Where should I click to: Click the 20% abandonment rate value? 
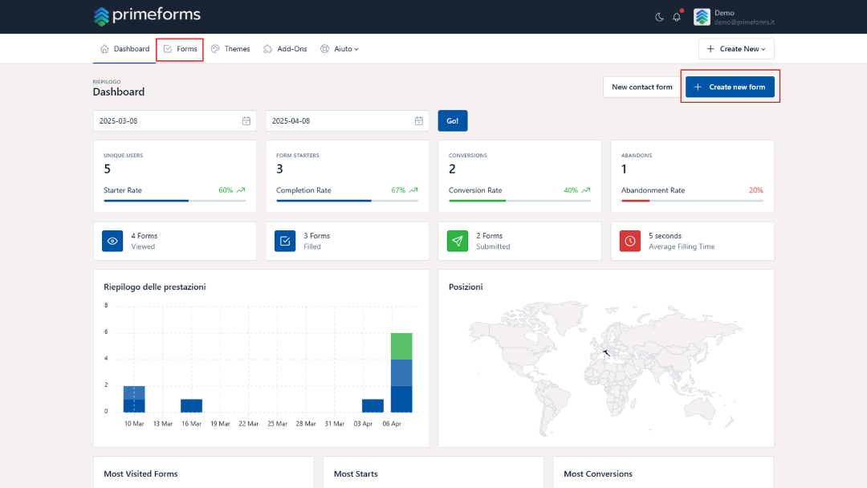click(756, 190)
